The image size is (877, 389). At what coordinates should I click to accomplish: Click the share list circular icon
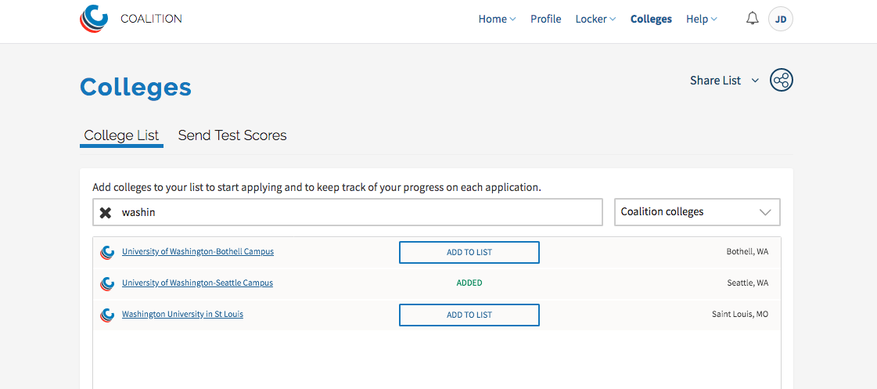(x=782, y=80)
